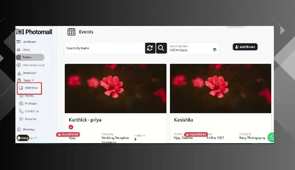
Task: Open the Contact Us page
Action: (29, 111)
